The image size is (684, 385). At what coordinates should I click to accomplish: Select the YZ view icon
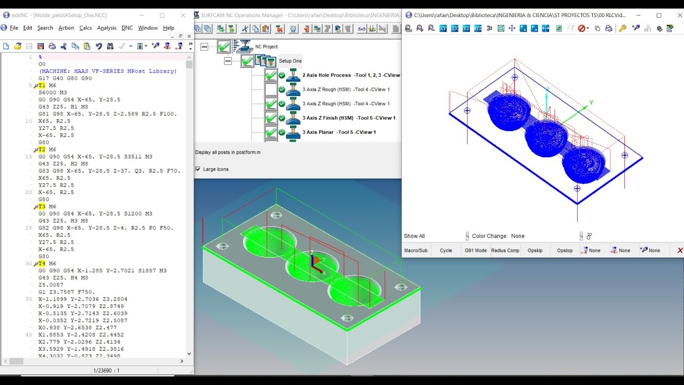click(466, 29)
